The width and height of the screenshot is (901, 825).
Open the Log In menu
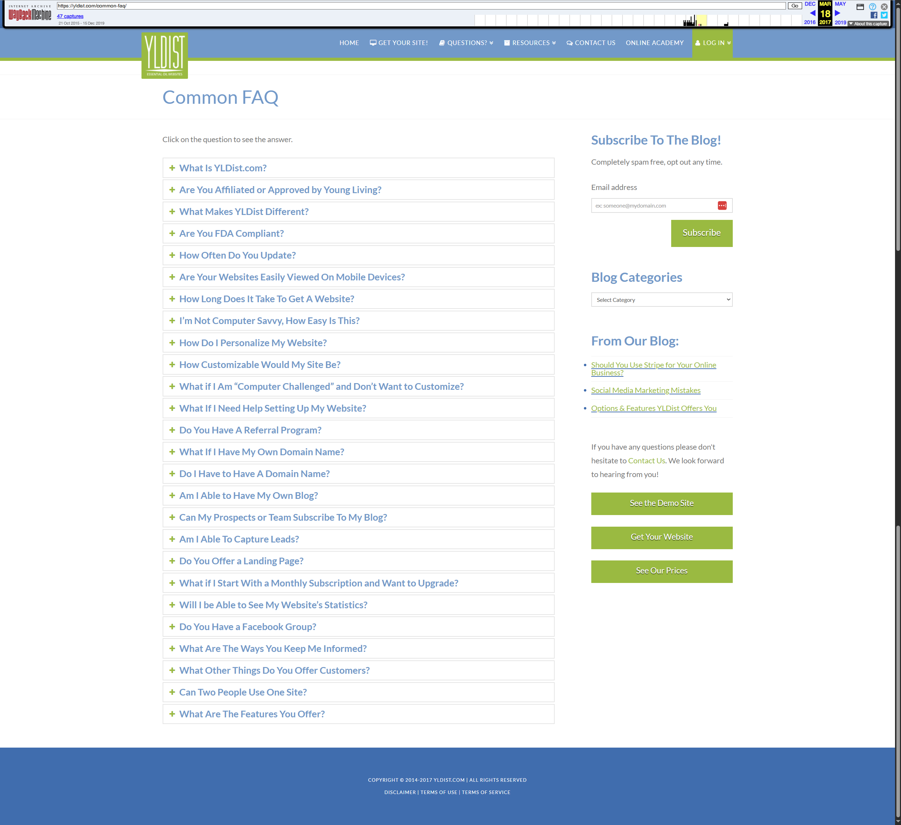[713, 43]
